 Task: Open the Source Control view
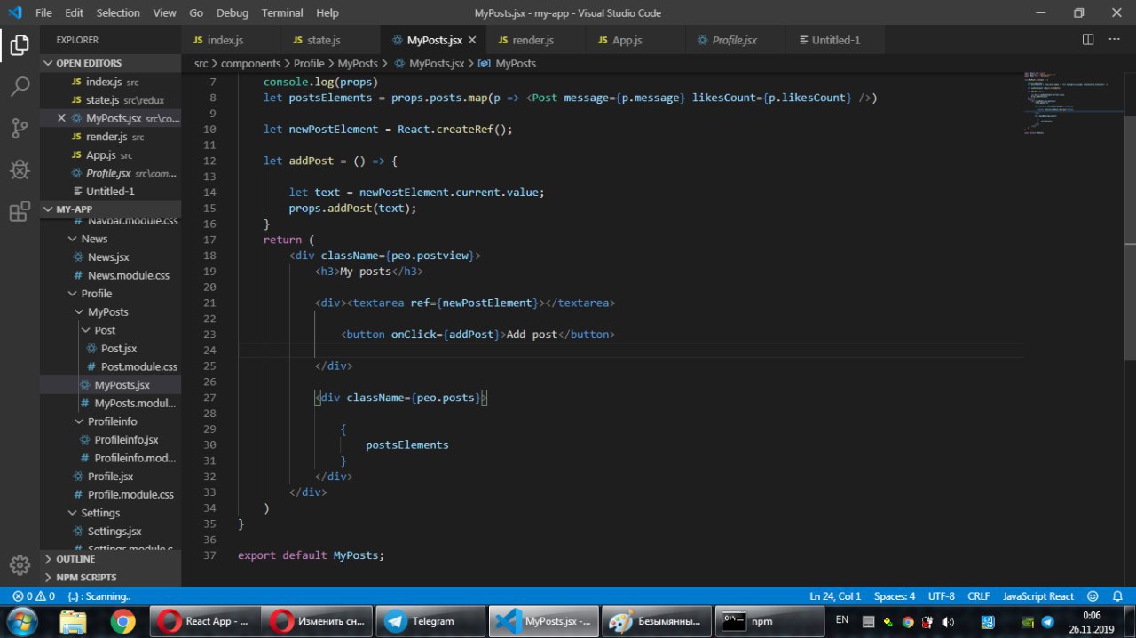pos(20,128)
